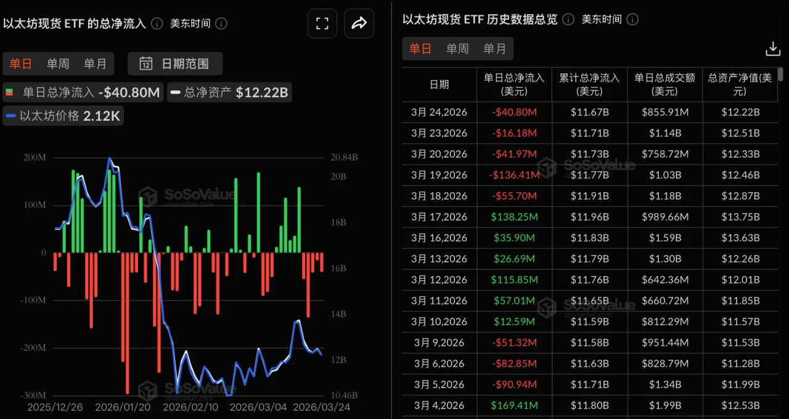Click the $11.96B cumulative inflow cell
789x419 pixels.
click(589, 217)
